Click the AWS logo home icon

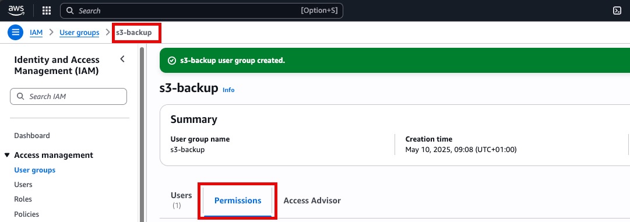click(16, 10)
